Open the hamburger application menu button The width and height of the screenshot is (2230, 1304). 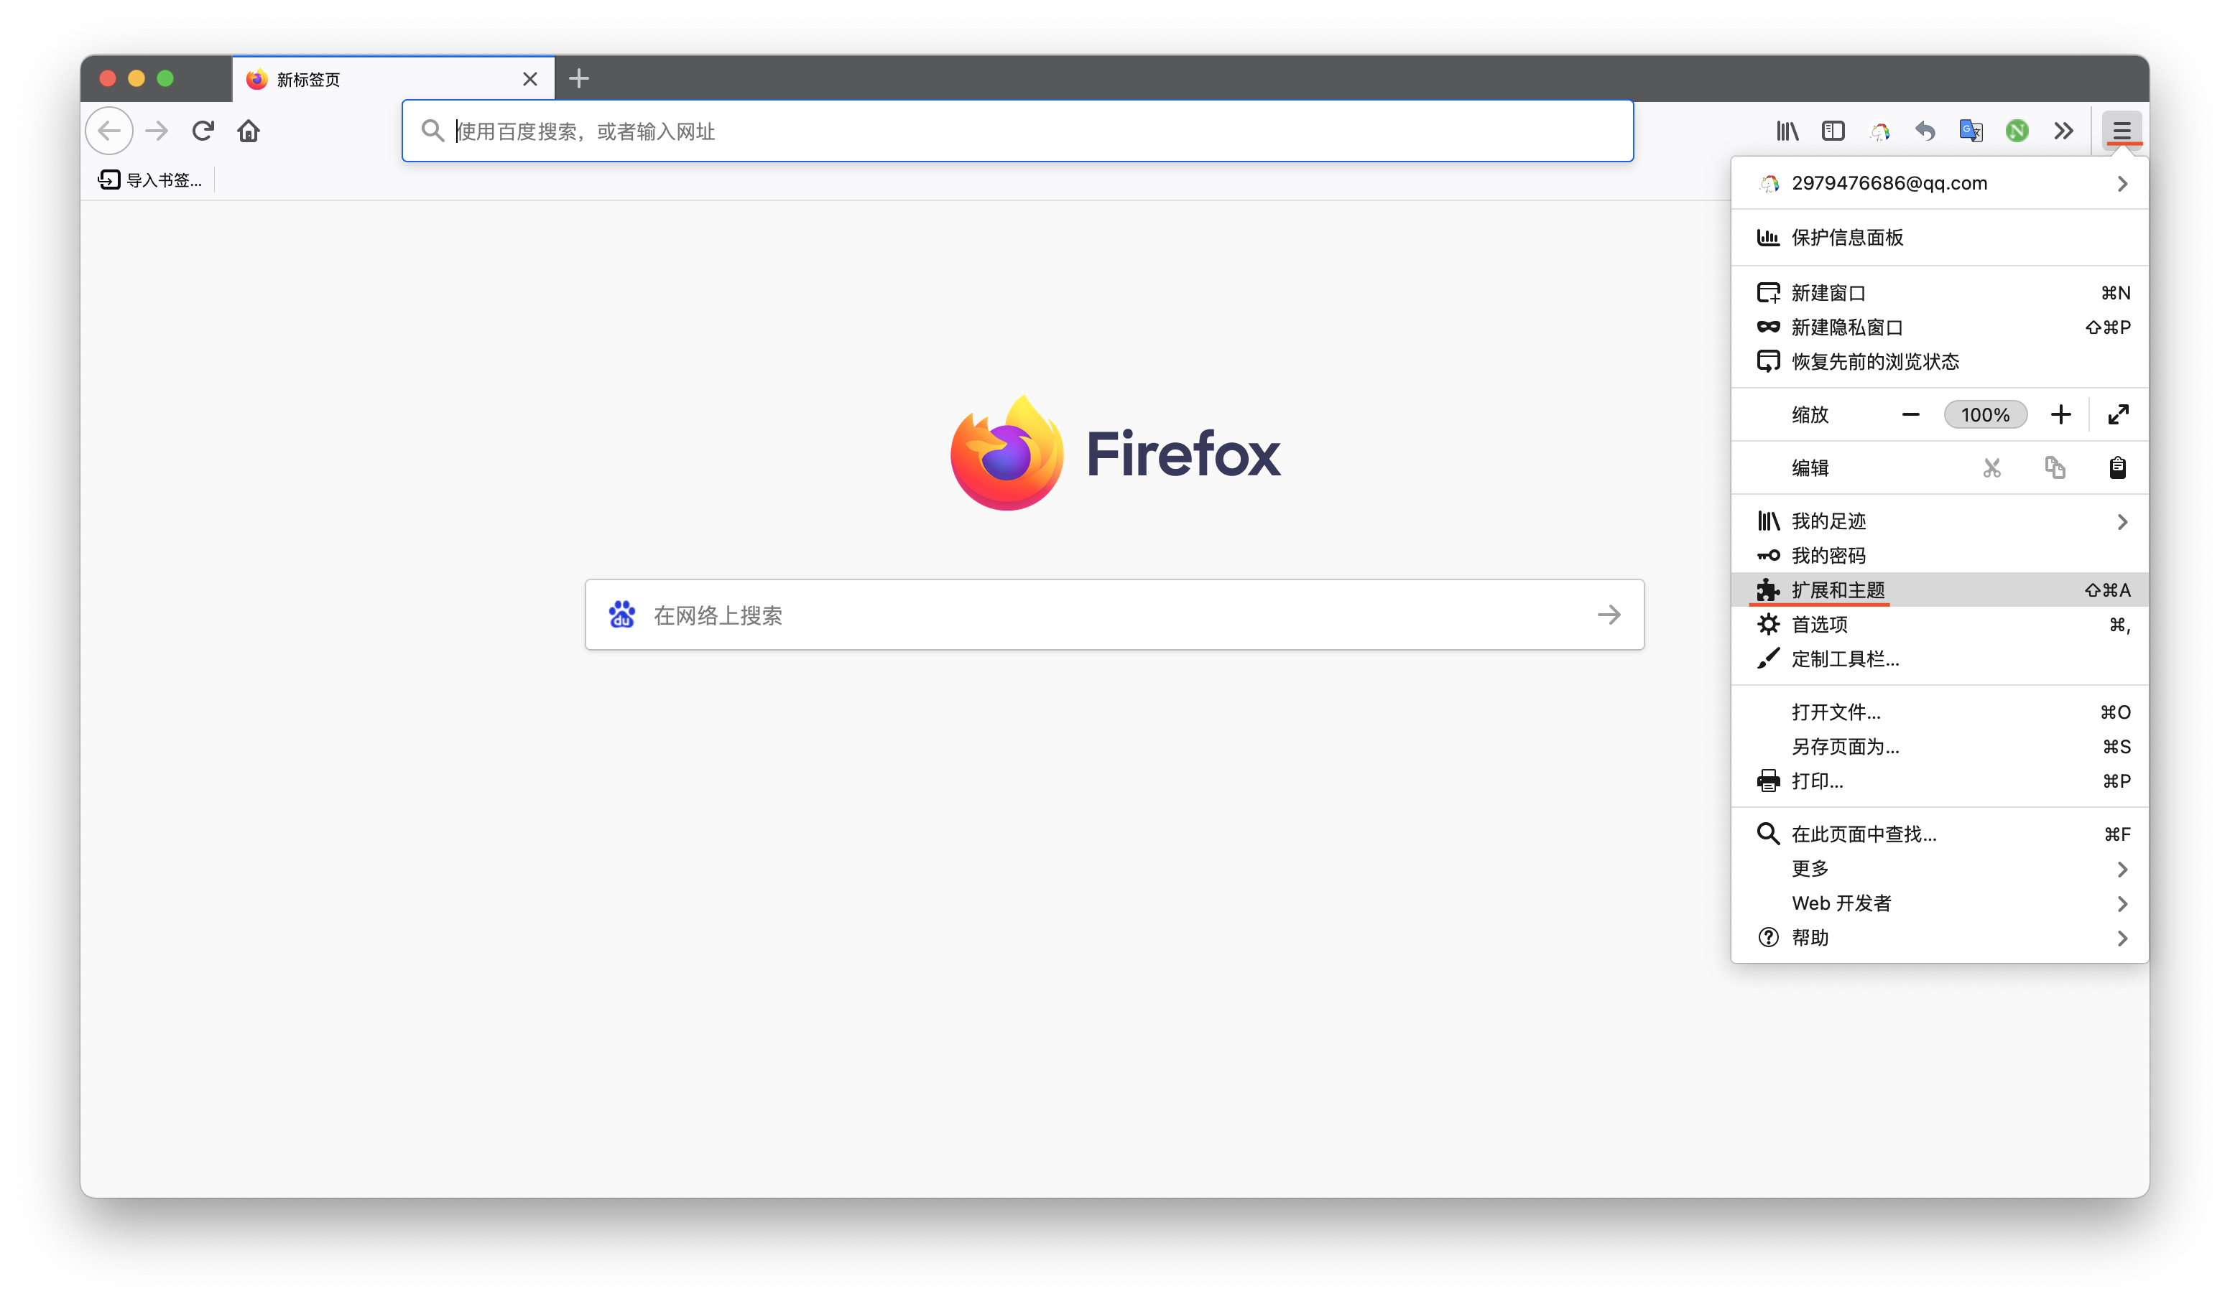click(2121, 131)
